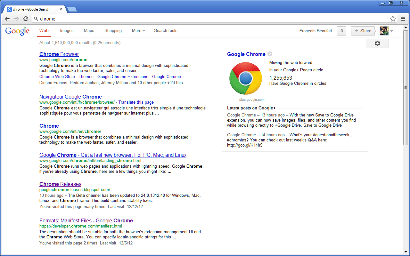Click the browser back arrow
Viewport: 410px width, 256px height.
coord(7,19)
